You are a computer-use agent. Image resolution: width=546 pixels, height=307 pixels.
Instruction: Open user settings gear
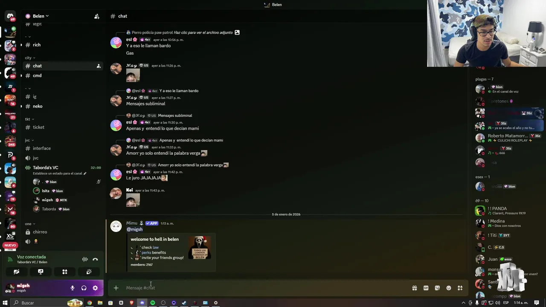click(x=95, y=288)
